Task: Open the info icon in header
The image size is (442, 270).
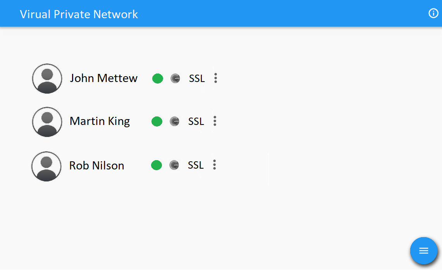Action: (x=433, y=13)
